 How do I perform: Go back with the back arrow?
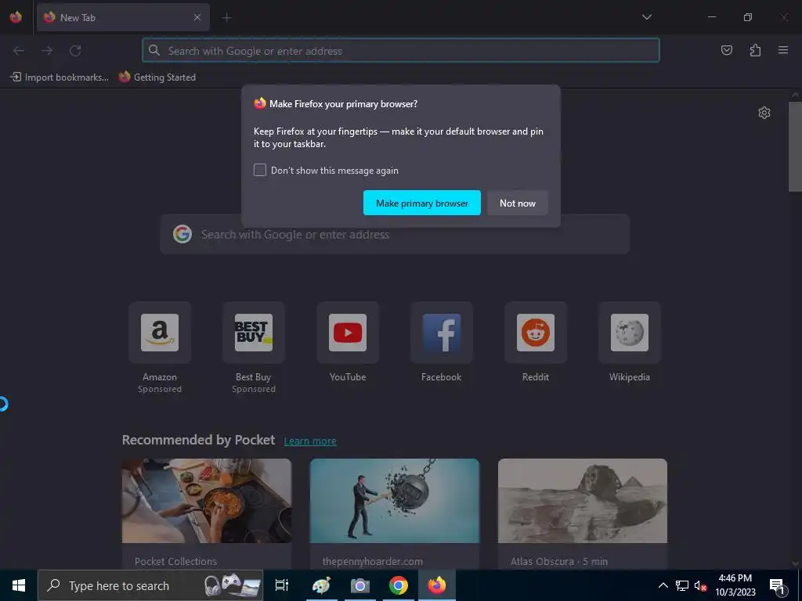[19, 51]
